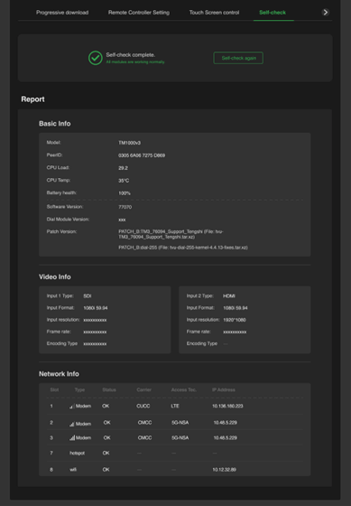Select the model value TM1000v3

coord(129,143)
